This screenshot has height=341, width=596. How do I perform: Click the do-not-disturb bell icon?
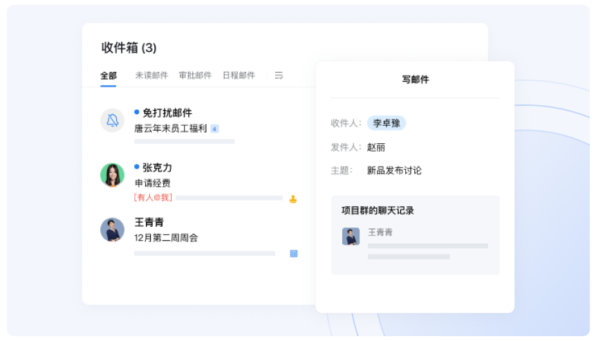[112, 120]
